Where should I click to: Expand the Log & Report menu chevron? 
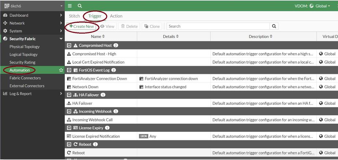61,94
